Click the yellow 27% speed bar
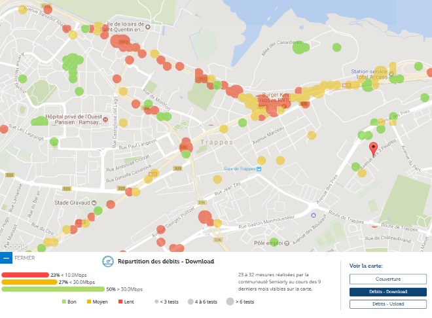The height and width of the screenshot is (318, 432). click(29, 282)
